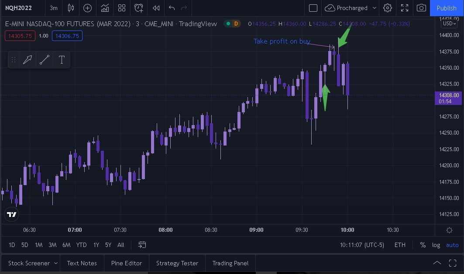Viewport: 464px width, 274px height.
Task: Pick the trend line drawing tool
Action: pos(45,60)
